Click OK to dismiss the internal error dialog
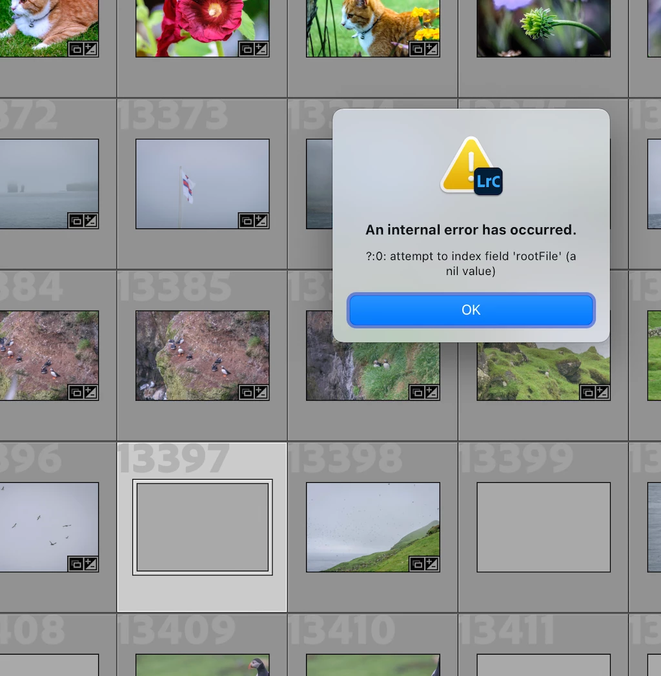 pyautogui.click(x=471, y=310)
